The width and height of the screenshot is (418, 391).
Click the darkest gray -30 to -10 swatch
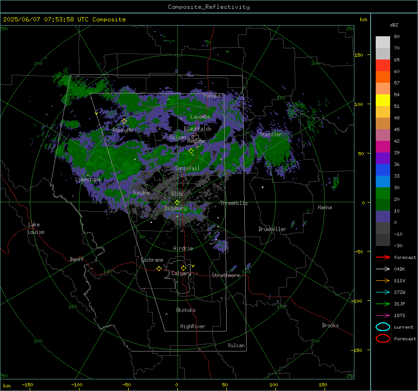[x=383, y=240]
